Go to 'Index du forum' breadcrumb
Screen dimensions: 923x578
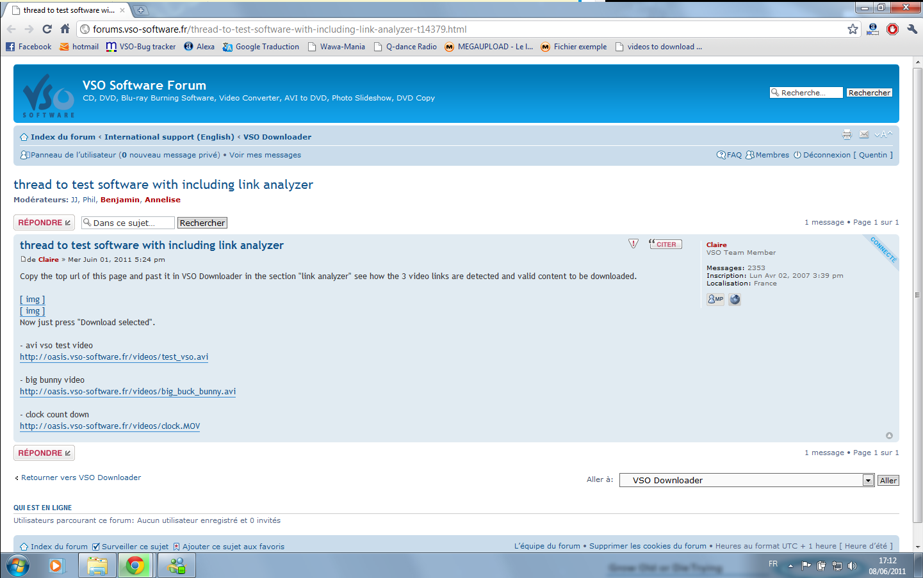pos(63,137)
